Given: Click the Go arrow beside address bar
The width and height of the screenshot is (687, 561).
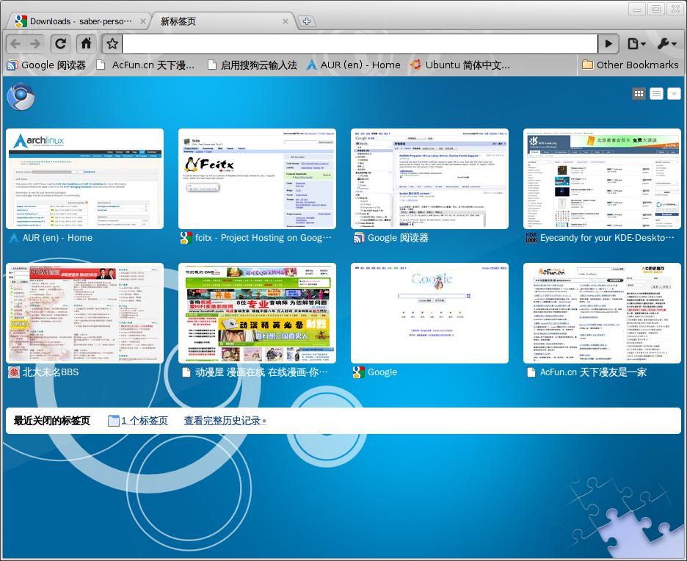Looking at the screenshot, I should tap(608, 44).
